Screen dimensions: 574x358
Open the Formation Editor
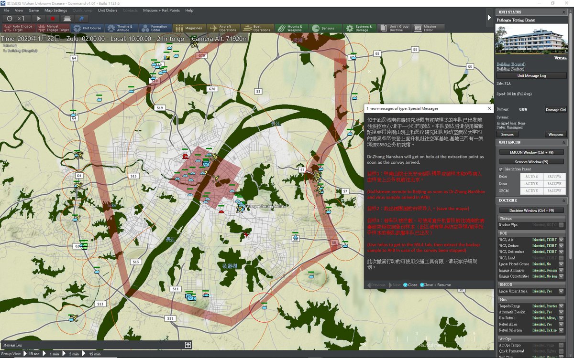point(155,28)
